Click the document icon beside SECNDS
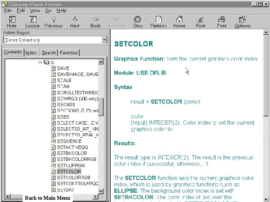This screenshot has width=270, height=202. click(x=53, y=104)
